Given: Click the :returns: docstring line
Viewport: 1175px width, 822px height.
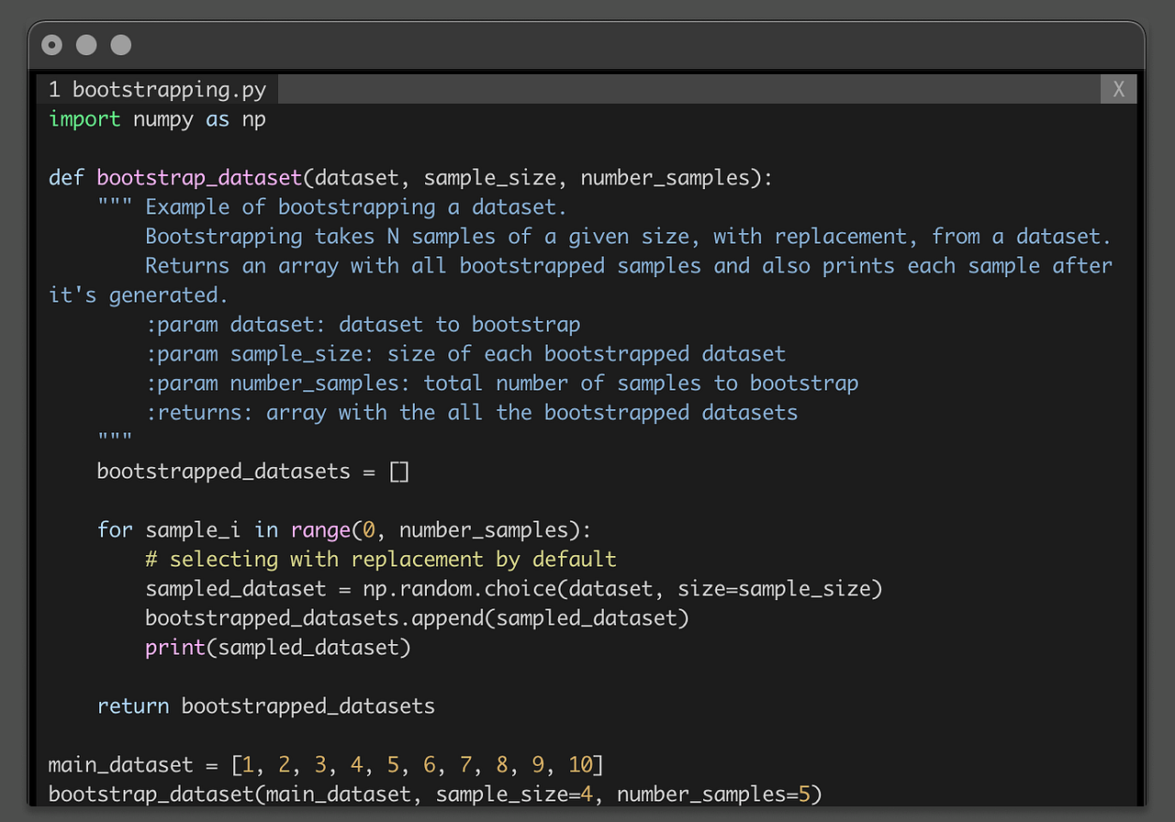Looking at the screenshot, I should coord(472,413).
